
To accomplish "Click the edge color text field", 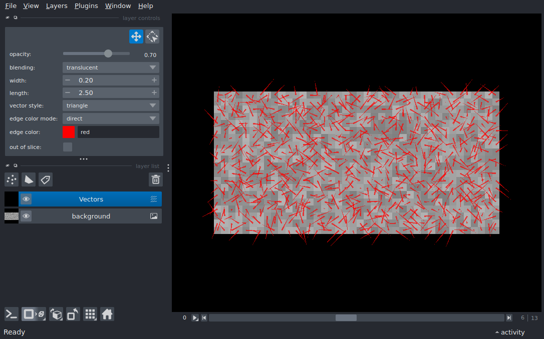I will point(118,132).
